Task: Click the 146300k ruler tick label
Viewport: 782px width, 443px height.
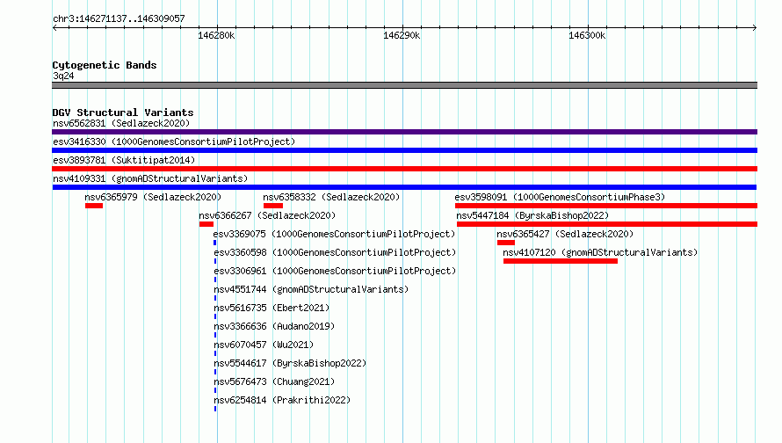Action: coord(587,35)
